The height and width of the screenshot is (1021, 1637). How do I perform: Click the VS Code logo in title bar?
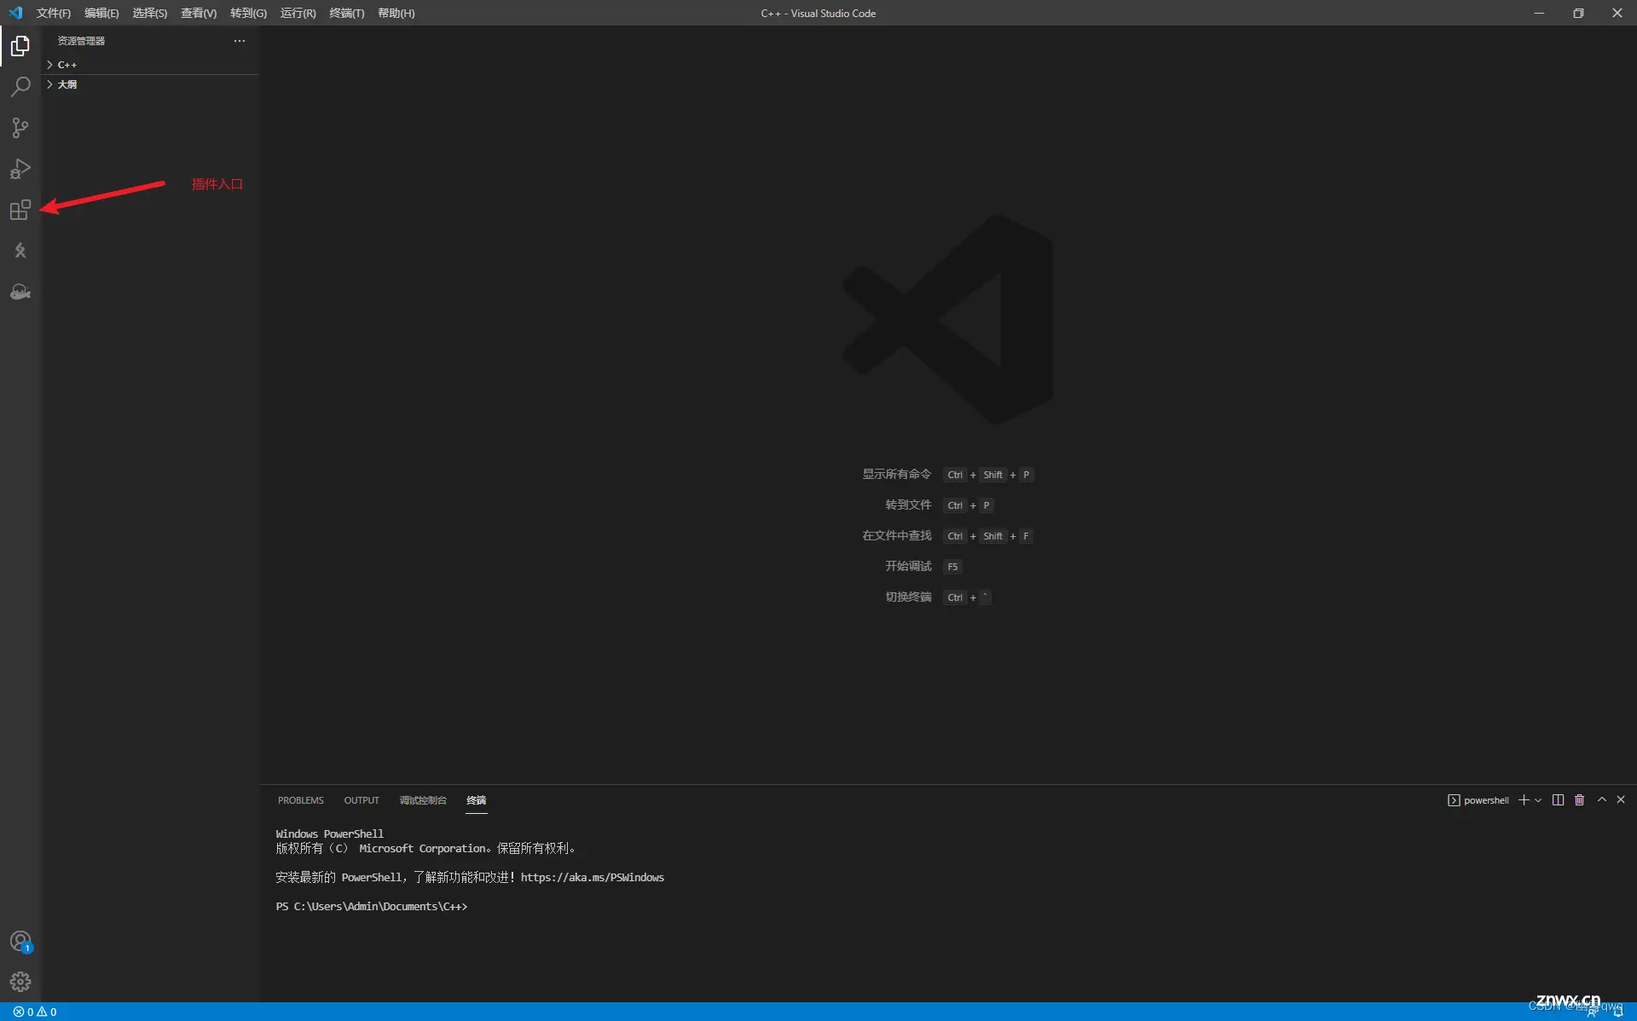(15, 13)
